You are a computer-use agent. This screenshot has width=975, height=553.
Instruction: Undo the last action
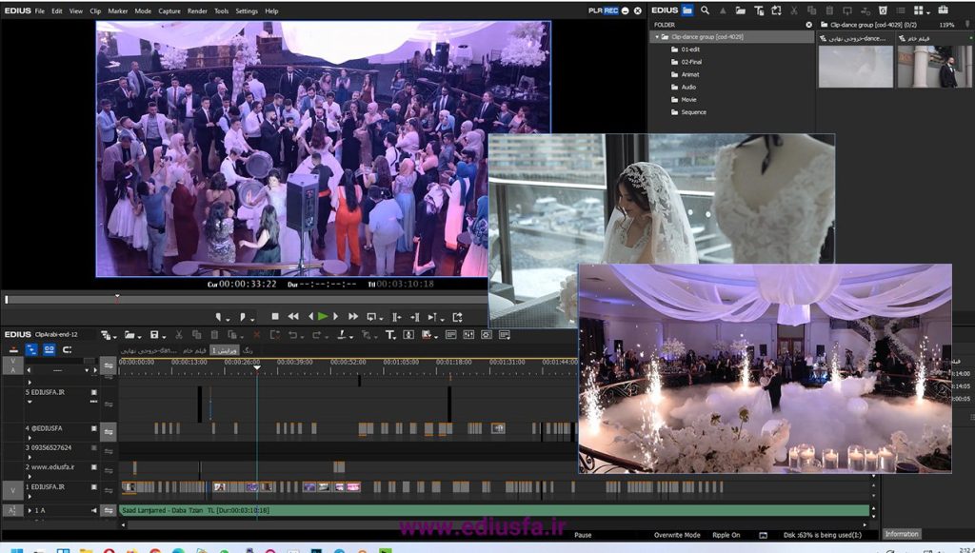[292, 334]
